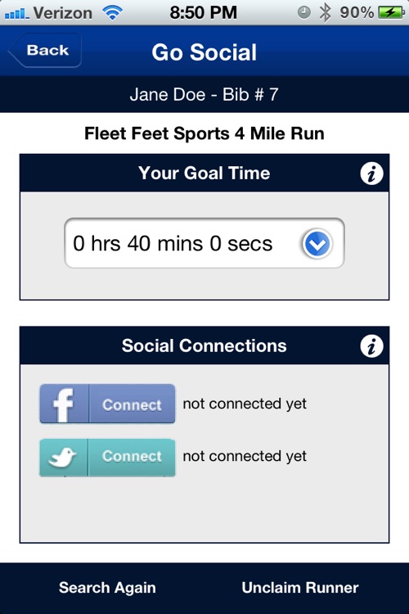Image resolution: width=409 pixels, height=614 pixels.
Task: Tap Unclaim Runner in bottom bar
Action: pos(300,588)
